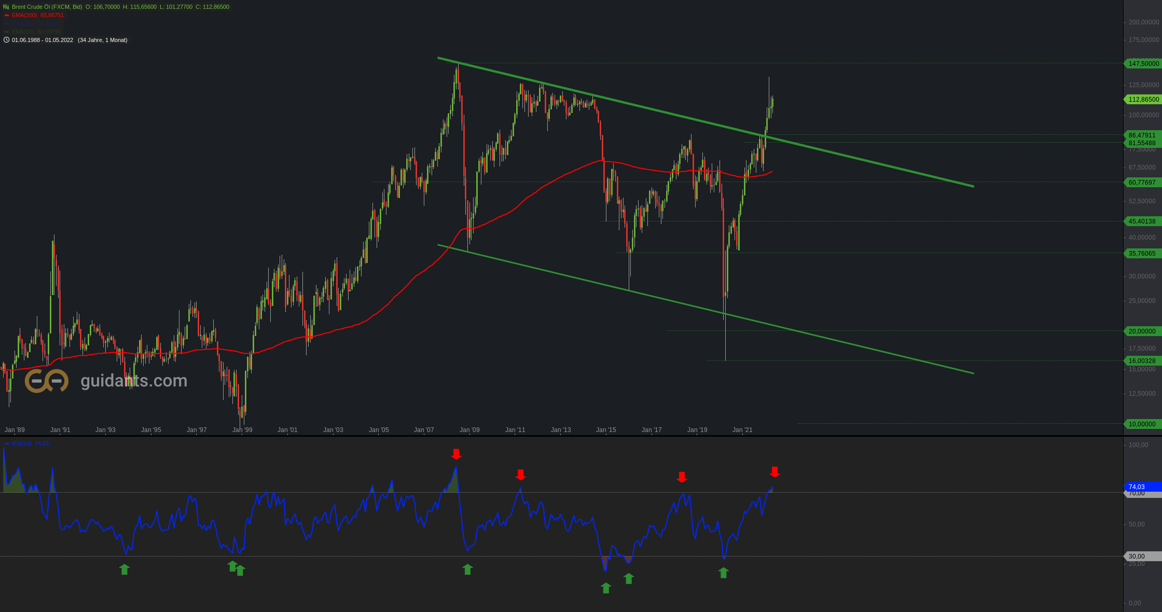Open the 01.06.1988 - 01.05.2022 time range selector
The image size is (1162, 612).
43,40
